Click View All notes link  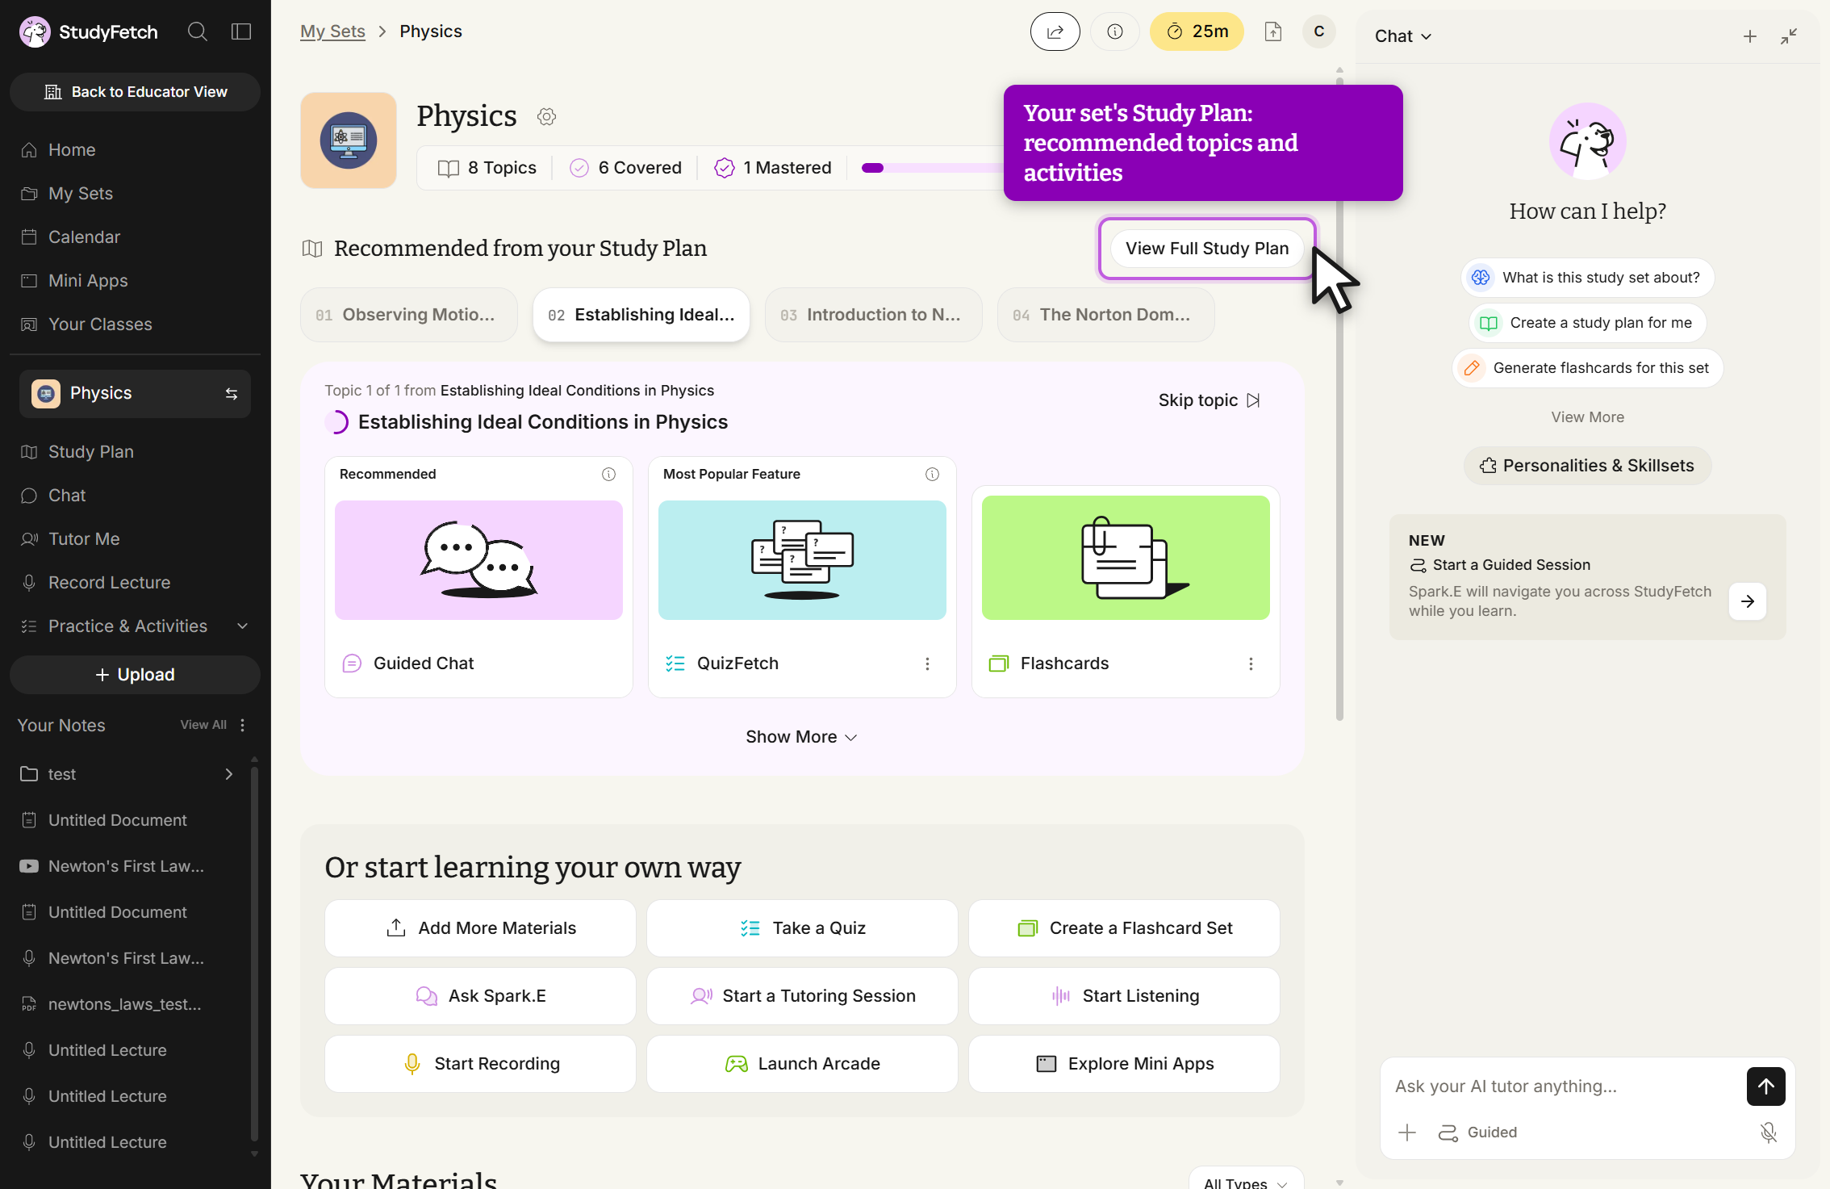203,725
